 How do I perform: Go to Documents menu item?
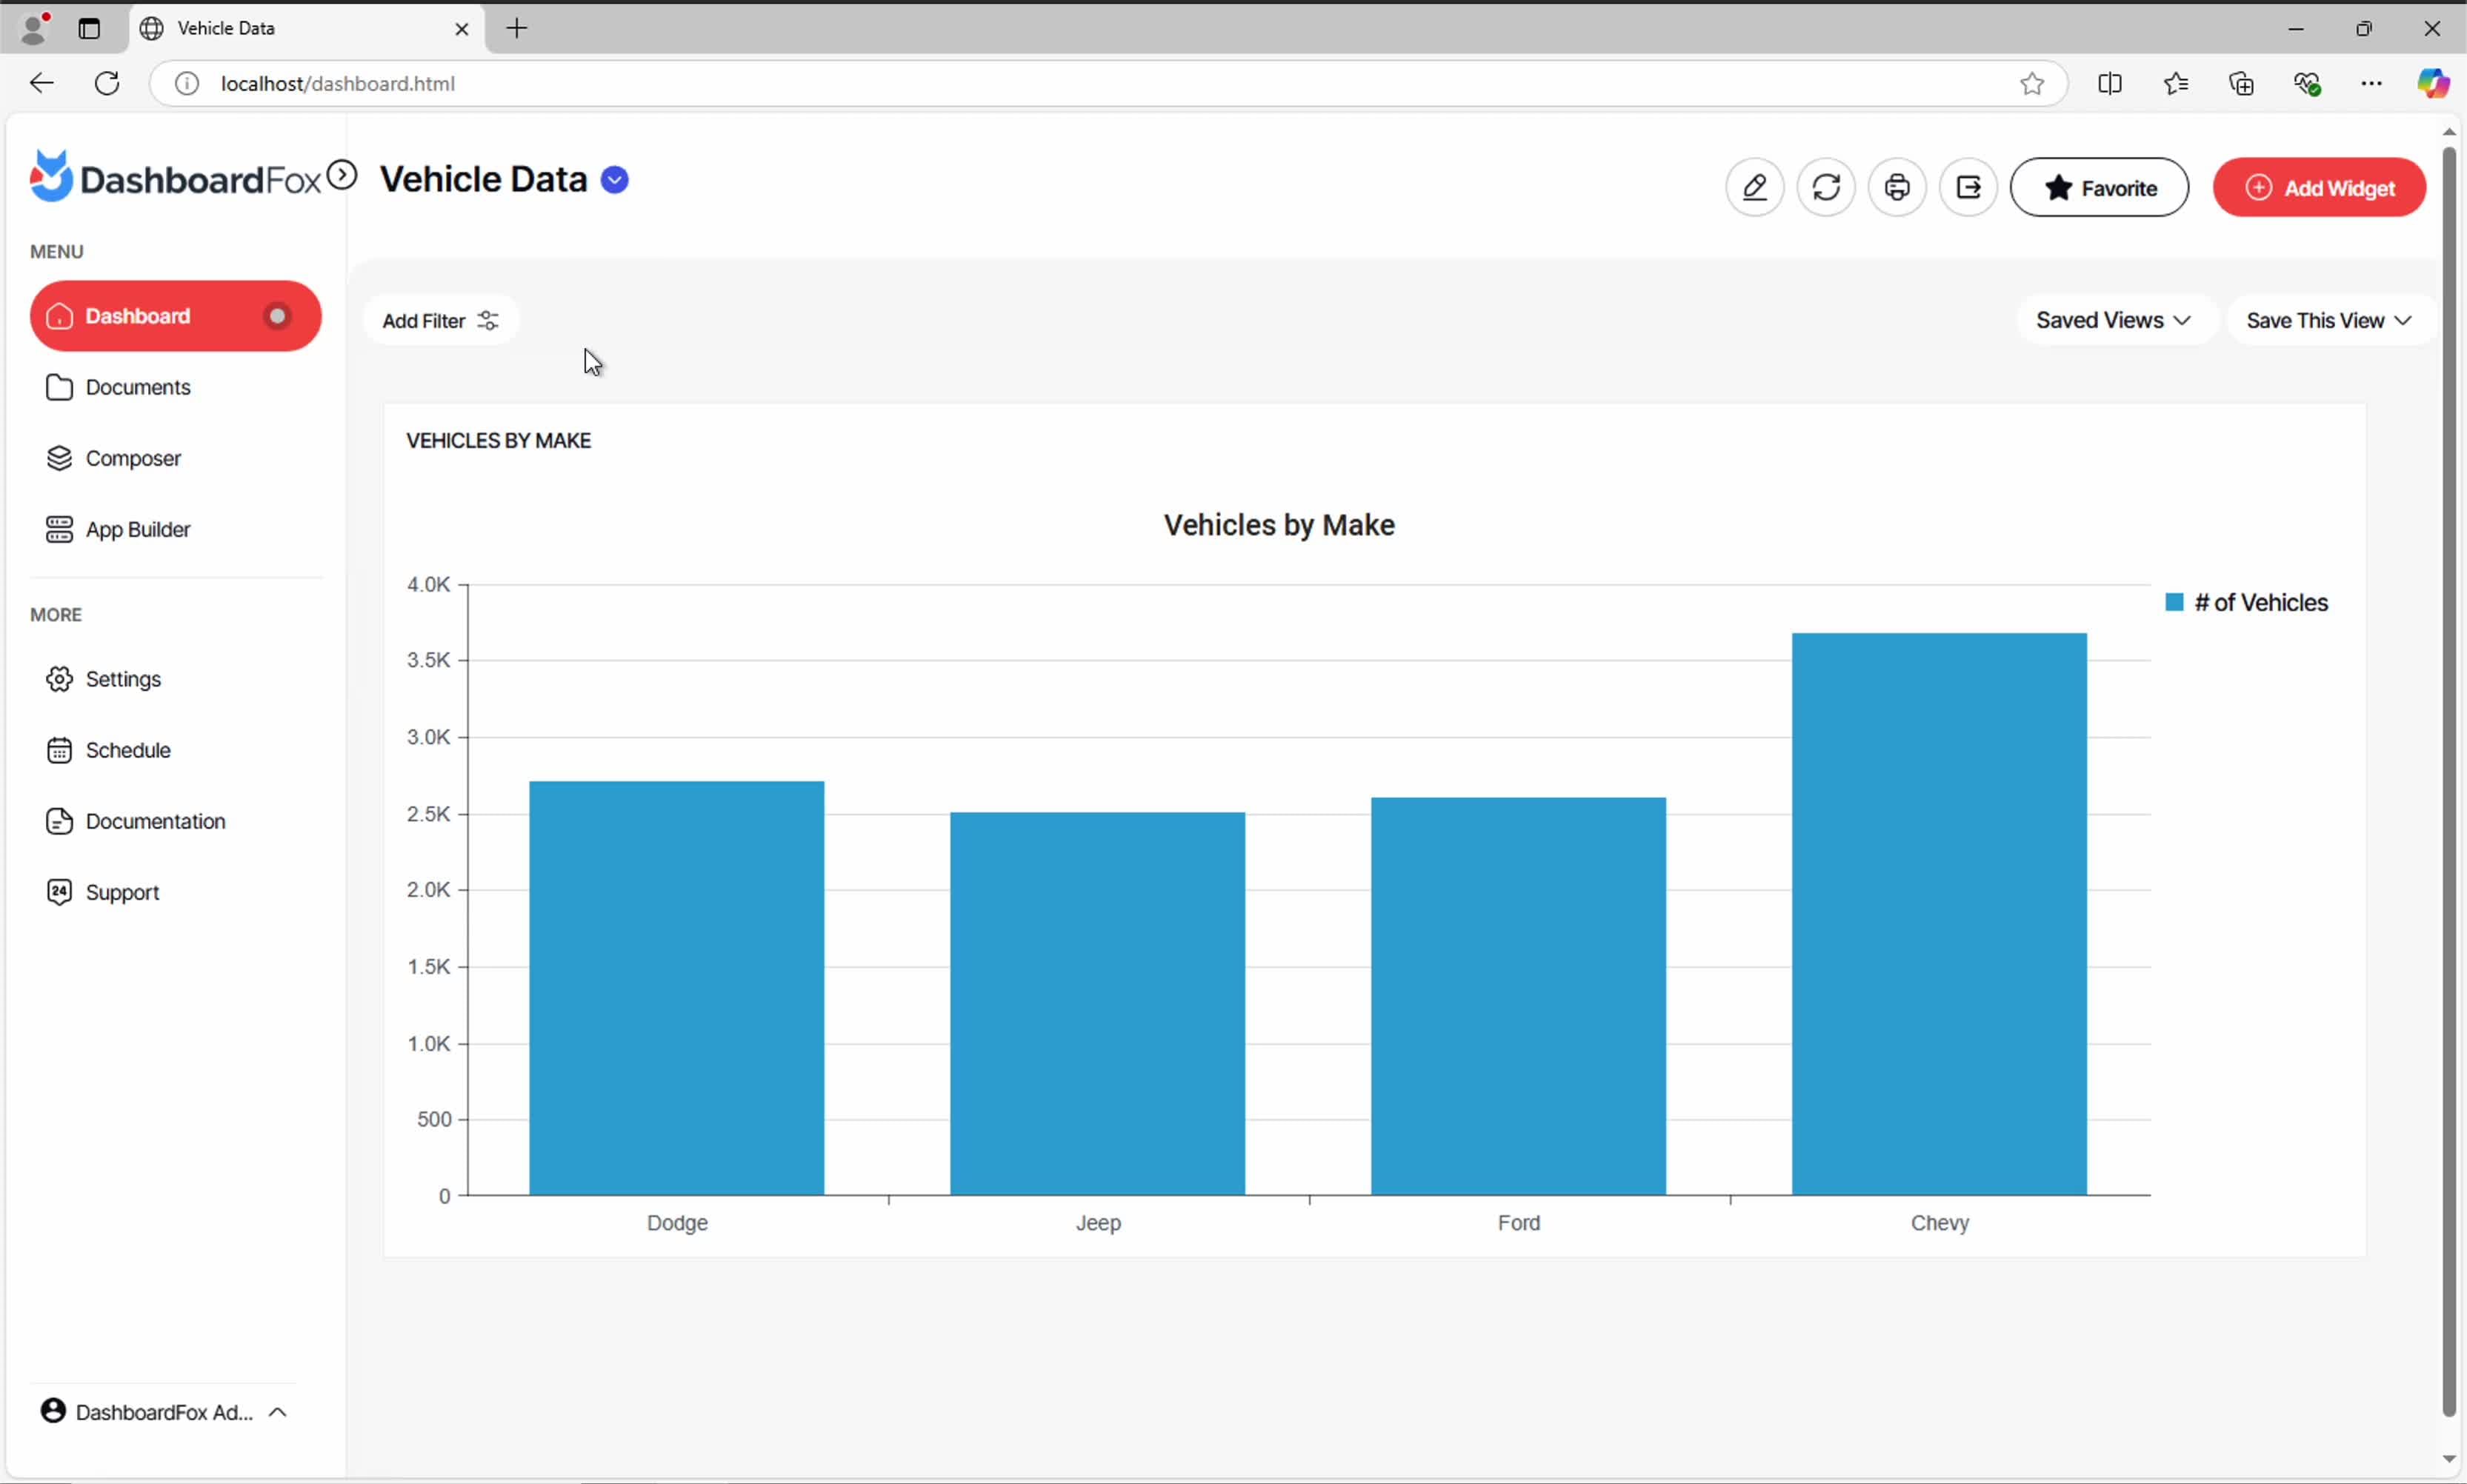[x=137, y=387]
